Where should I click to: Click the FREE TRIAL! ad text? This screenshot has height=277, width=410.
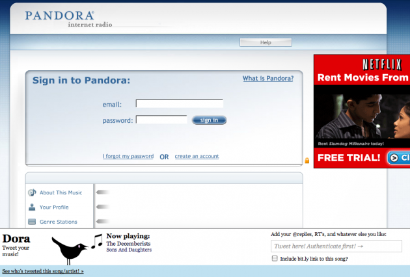(x=349, y=158)
